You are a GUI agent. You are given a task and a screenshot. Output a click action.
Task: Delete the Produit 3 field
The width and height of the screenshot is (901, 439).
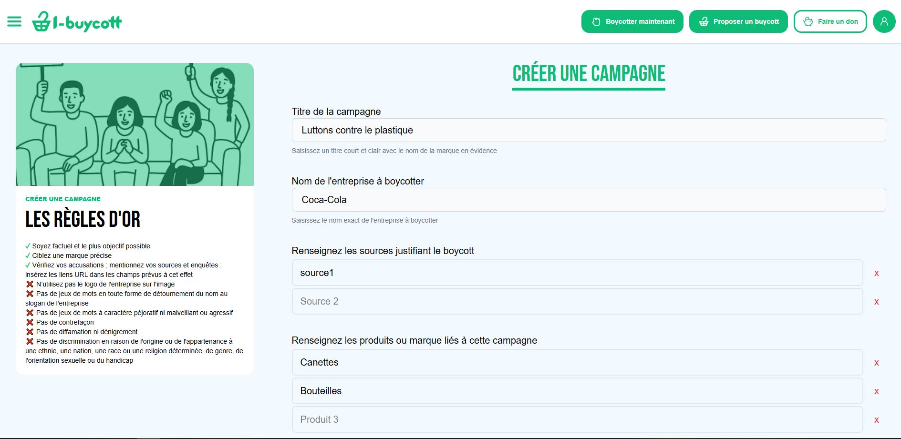876,420
